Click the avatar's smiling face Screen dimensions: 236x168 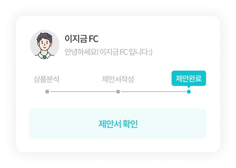(x=44, y=45)
